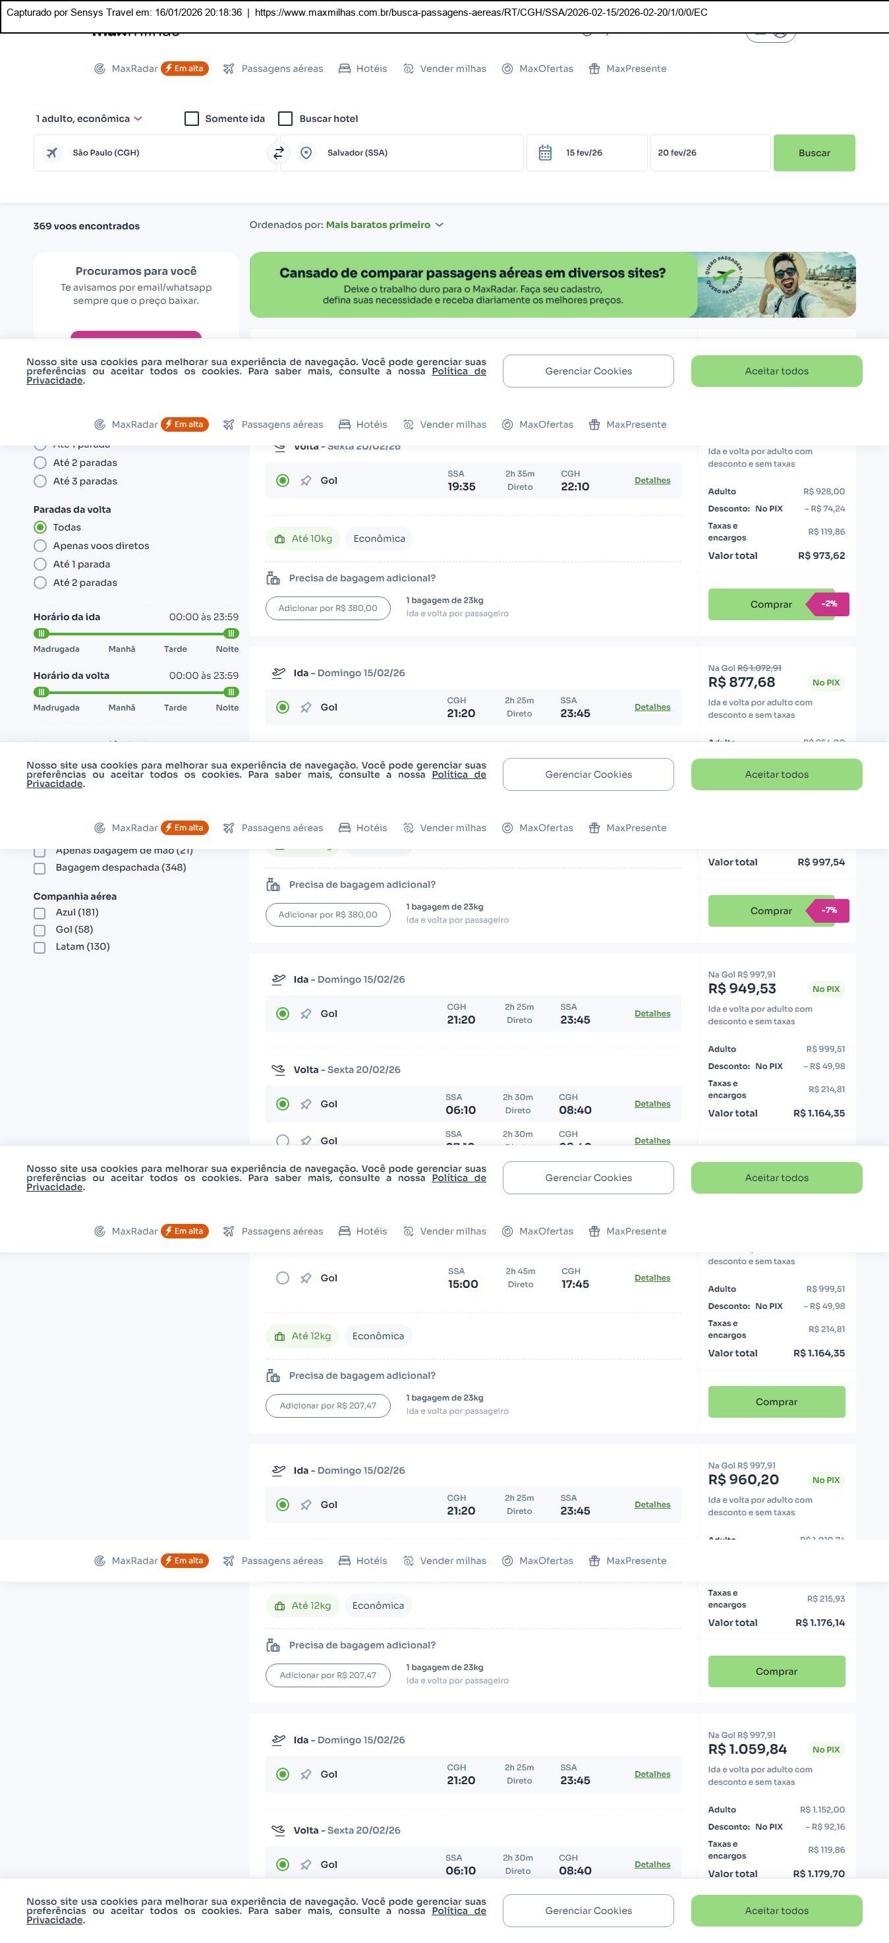
Task: Click the pin icon beside the Gol 19:35 flight
Action: pos(305,481)
